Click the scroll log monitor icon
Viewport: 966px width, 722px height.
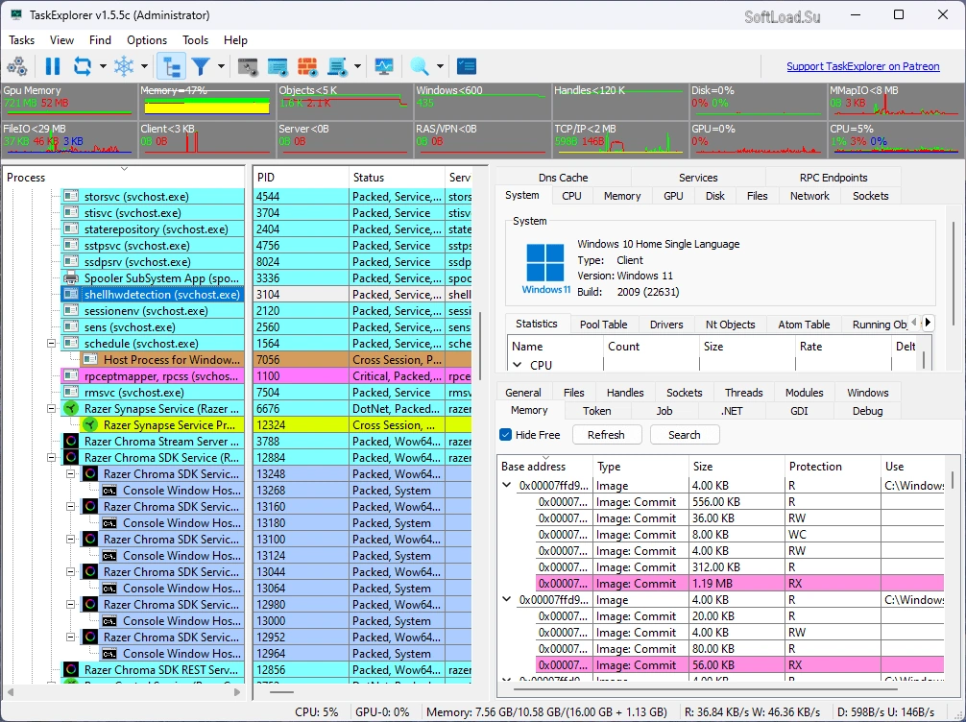point(337,66)
